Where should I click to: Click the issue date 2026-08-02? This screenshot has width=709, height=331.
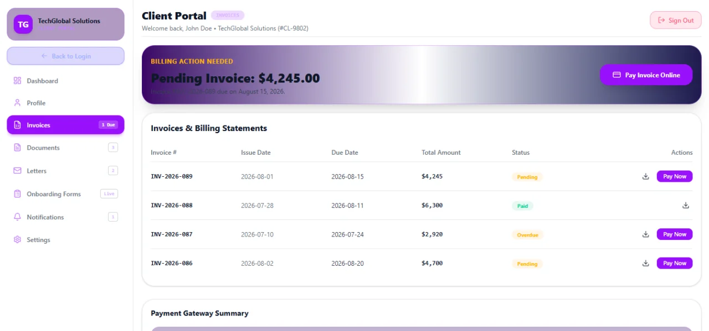click(x=257, y=264)
